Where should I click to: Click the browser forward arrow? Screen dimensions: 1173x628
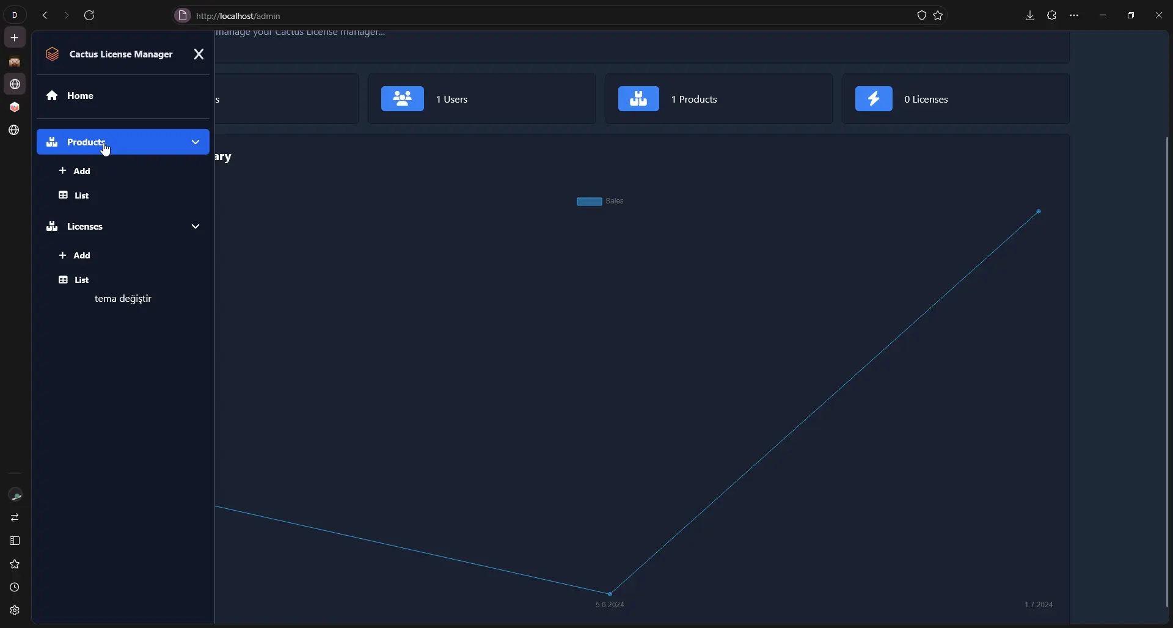pos(67,15)
